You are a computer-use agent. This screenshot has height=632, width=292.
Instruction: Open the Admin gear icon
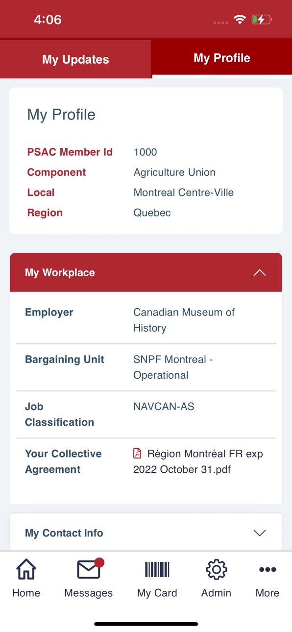point(216,570)
